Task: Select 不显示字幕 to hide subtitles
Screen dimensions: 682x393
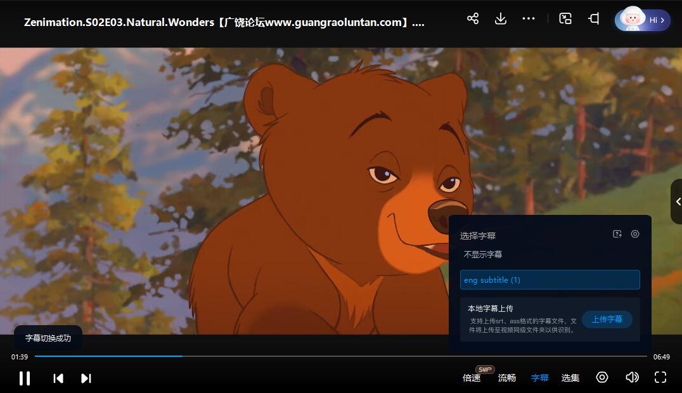Action: pyautogui.click(x=483, y=254)
